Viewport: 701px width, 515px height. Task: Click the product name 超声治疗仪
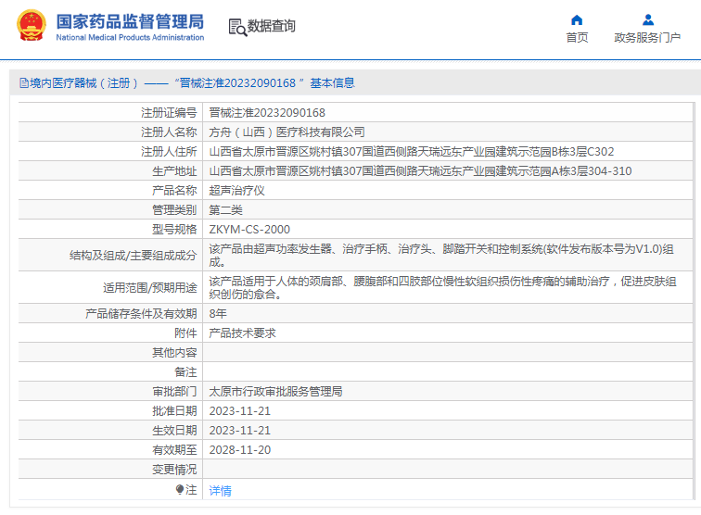[x=236, y=190]
